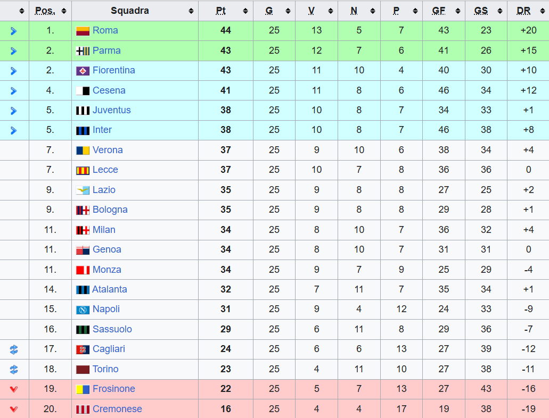Open the Parma team link
This screenshot has width=549, height=418.
point(106,51)
